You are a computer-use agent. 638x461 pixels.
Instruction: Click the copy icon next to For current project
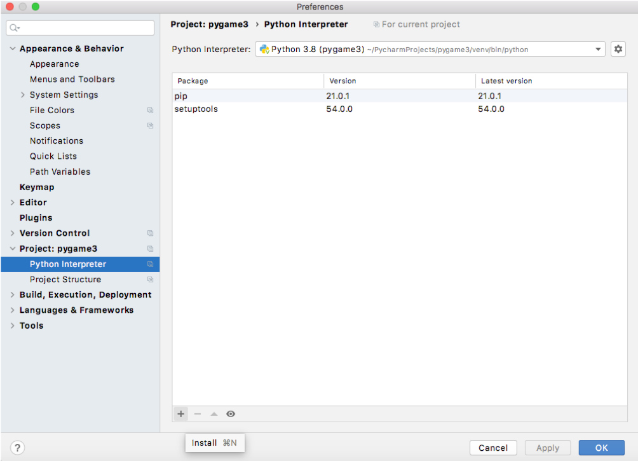point(376,24)
